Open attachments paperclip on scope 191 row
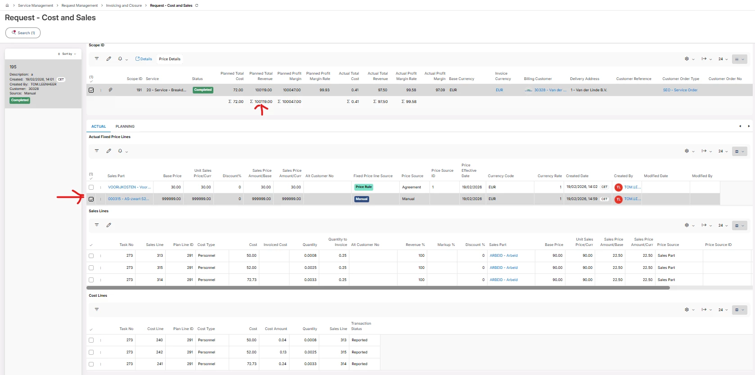 point(110,90)
